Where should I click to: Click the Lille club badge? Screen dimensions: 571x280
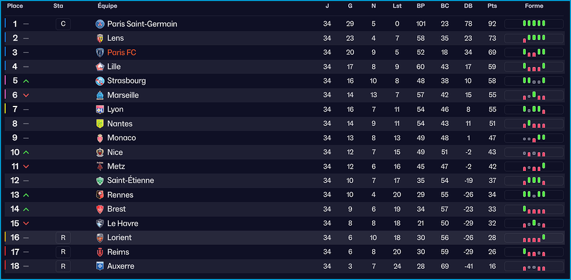click(100, 67)
